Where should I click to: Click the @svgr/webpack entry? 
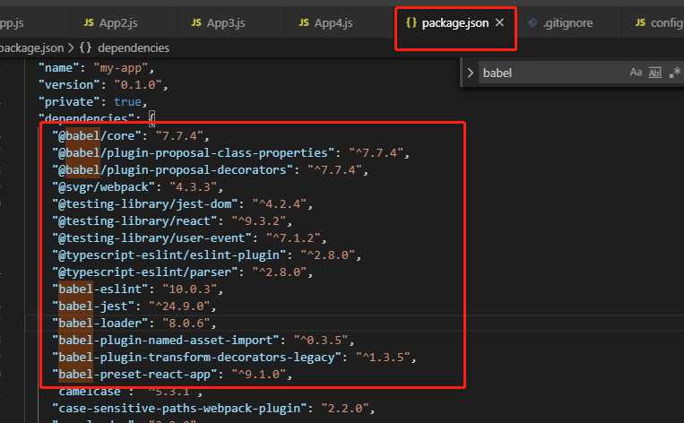click(x=137, y=187)
